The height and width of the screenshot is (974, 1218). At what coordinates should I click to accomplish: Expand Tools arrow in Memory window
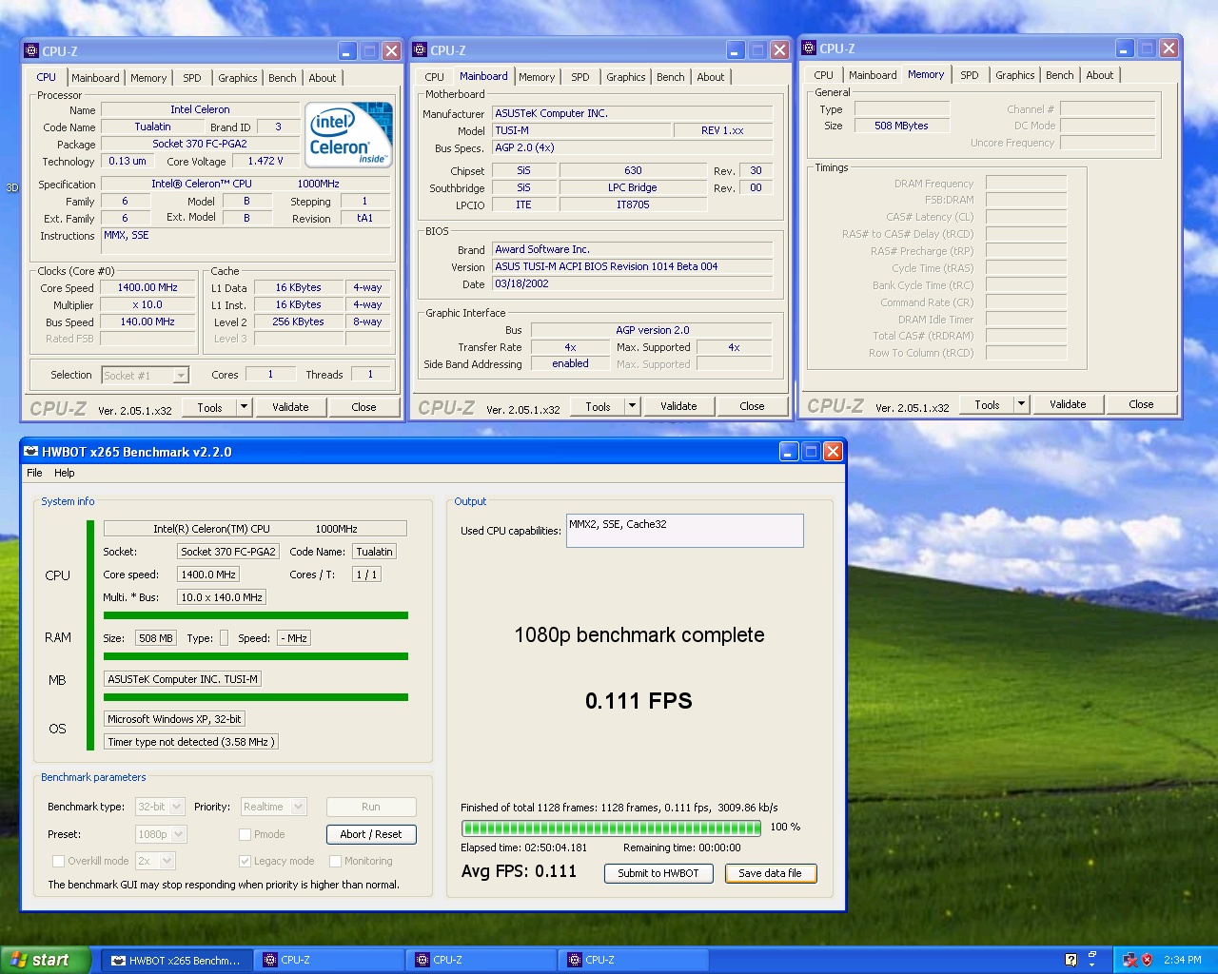[x=1021, y=404]
